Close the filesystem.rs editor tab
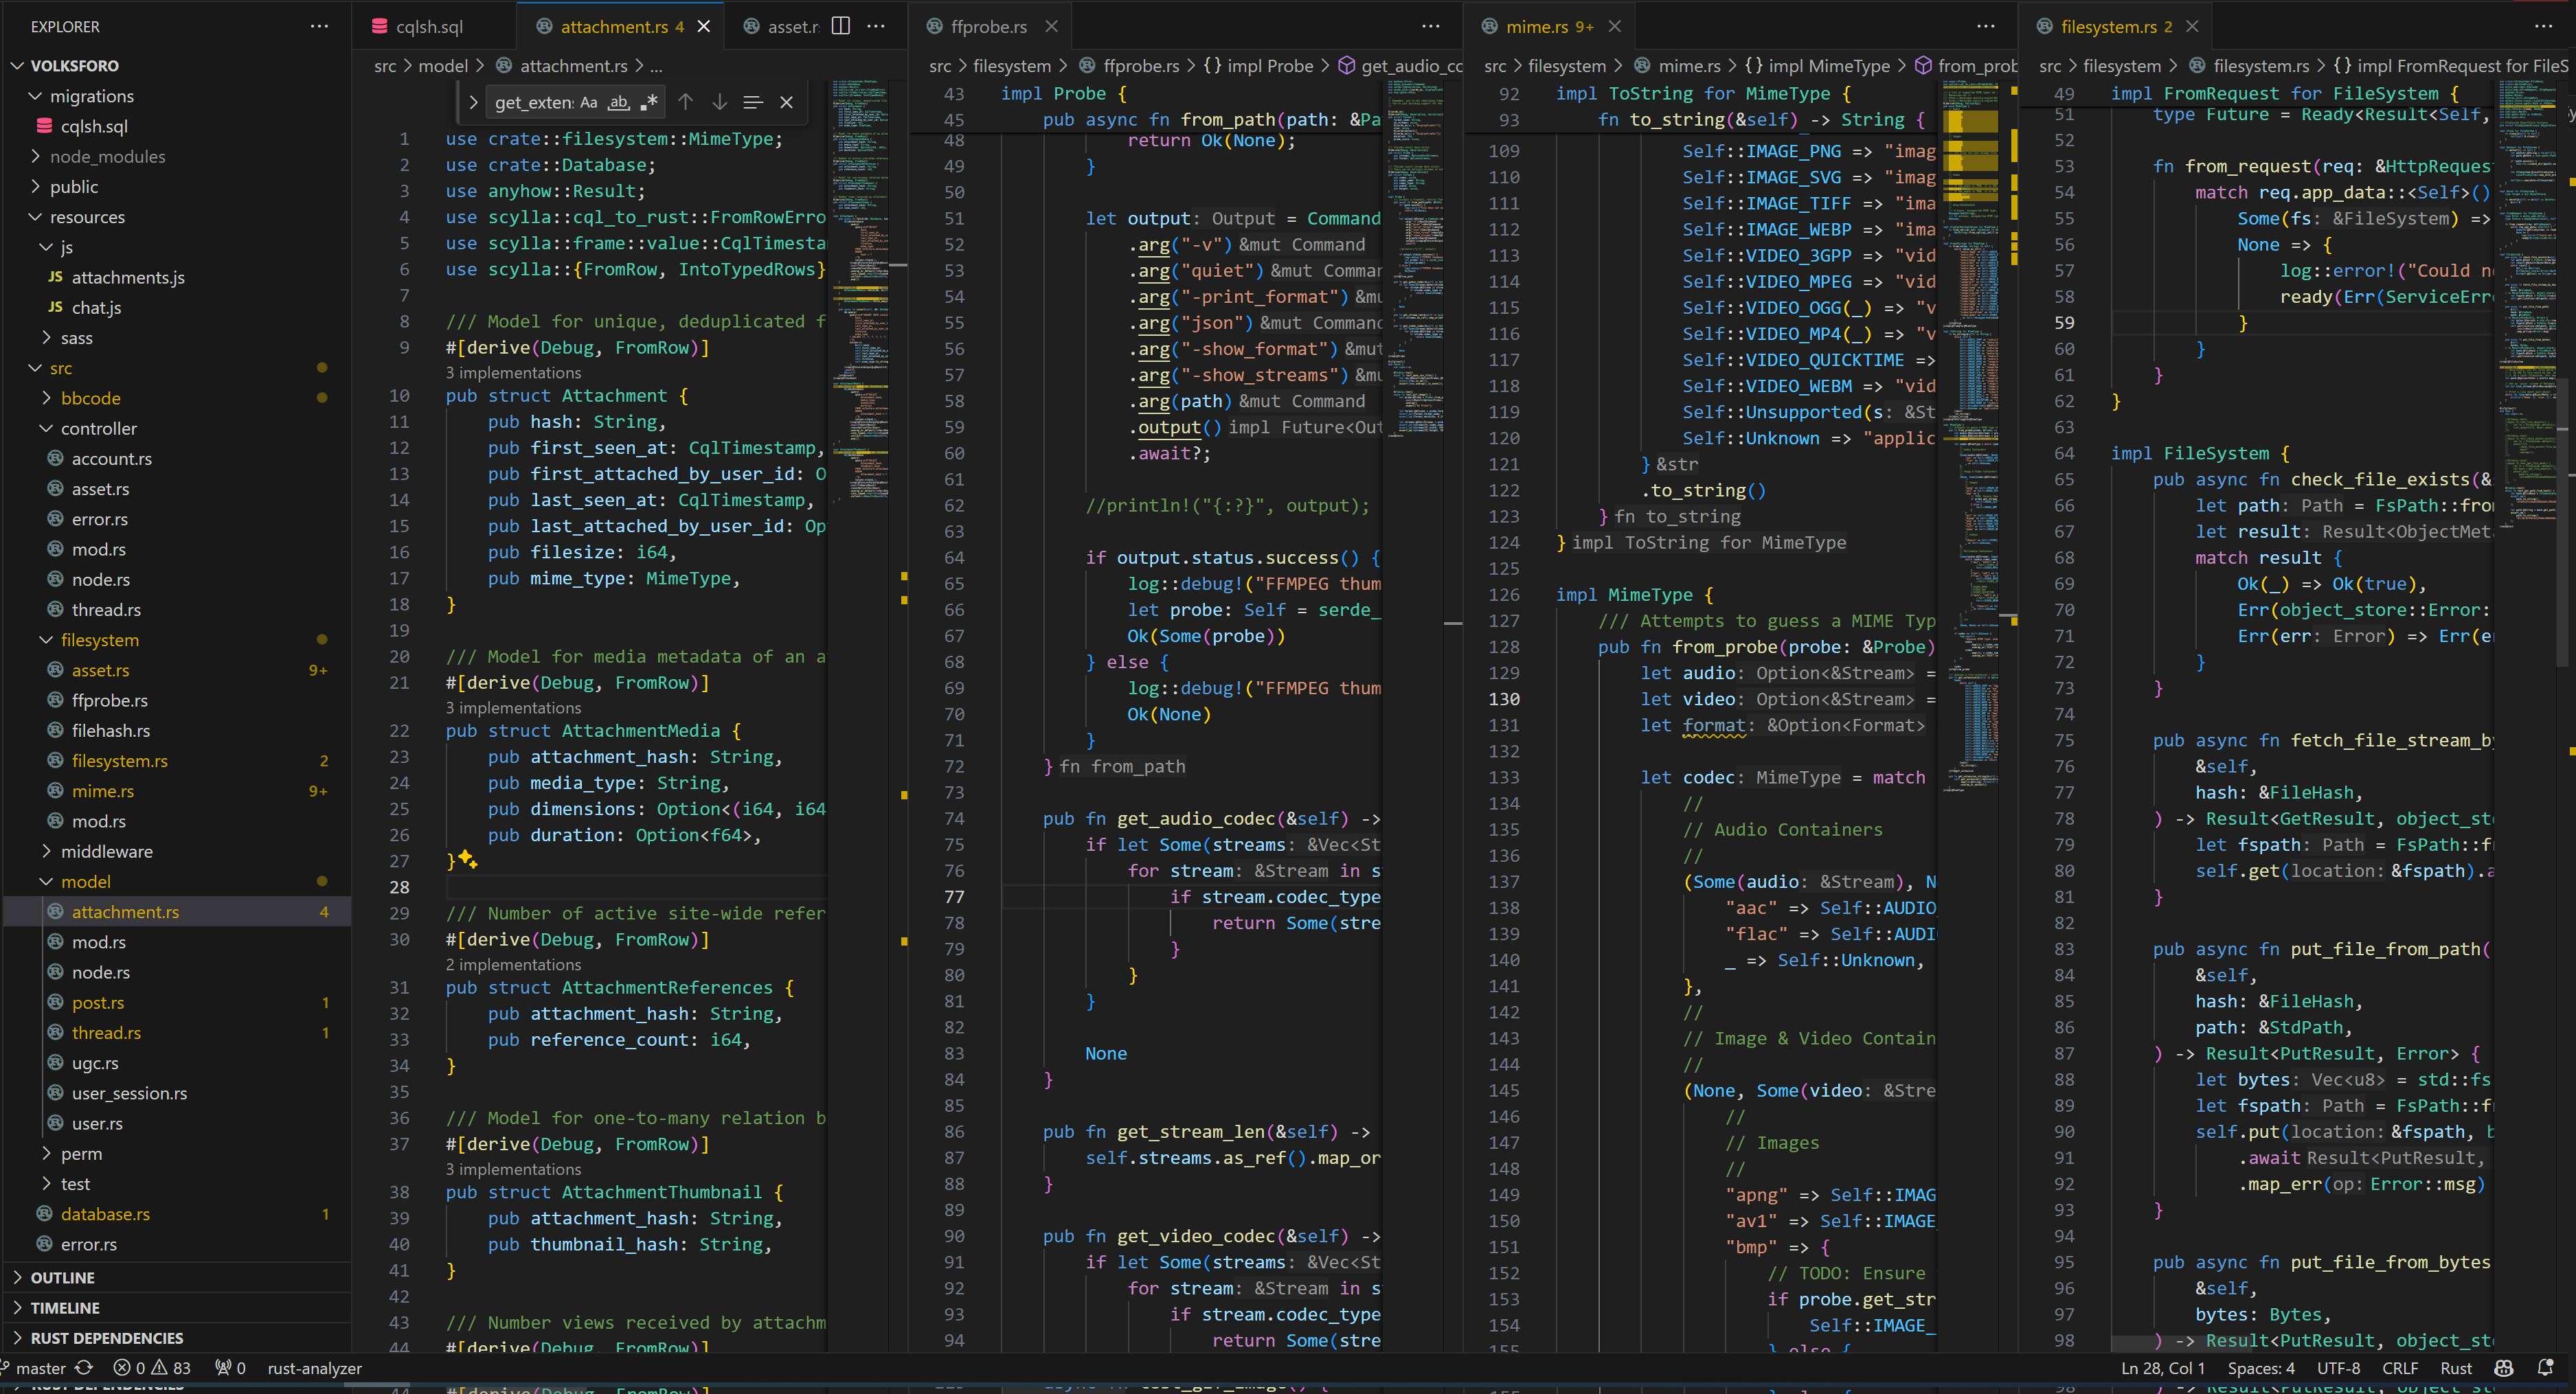 coord(2192,26)
